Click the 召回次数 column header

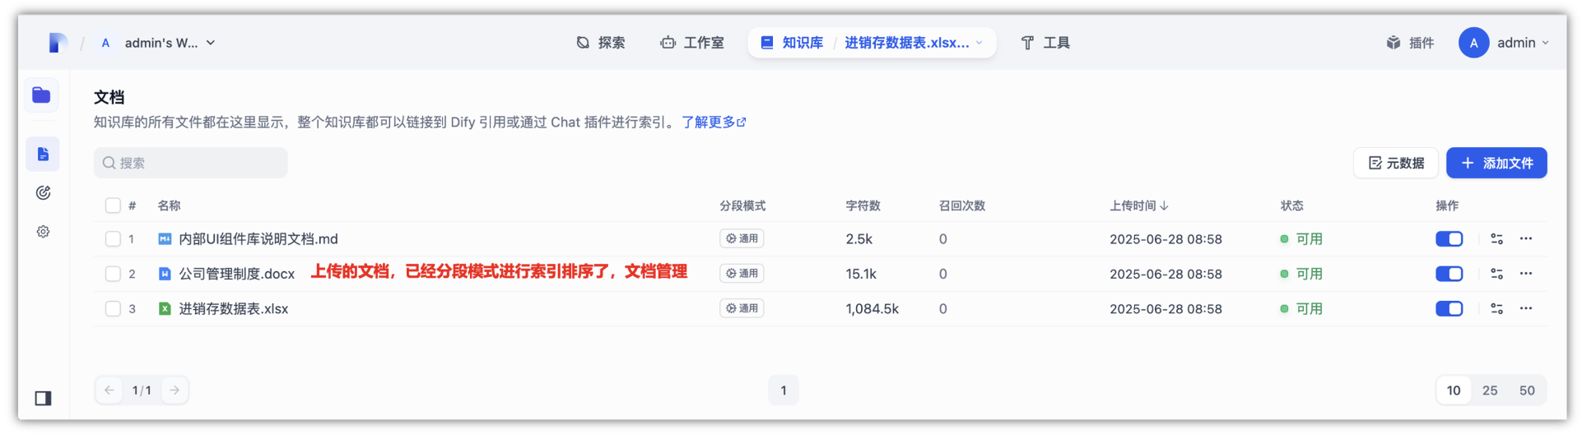tap(961, 206)
